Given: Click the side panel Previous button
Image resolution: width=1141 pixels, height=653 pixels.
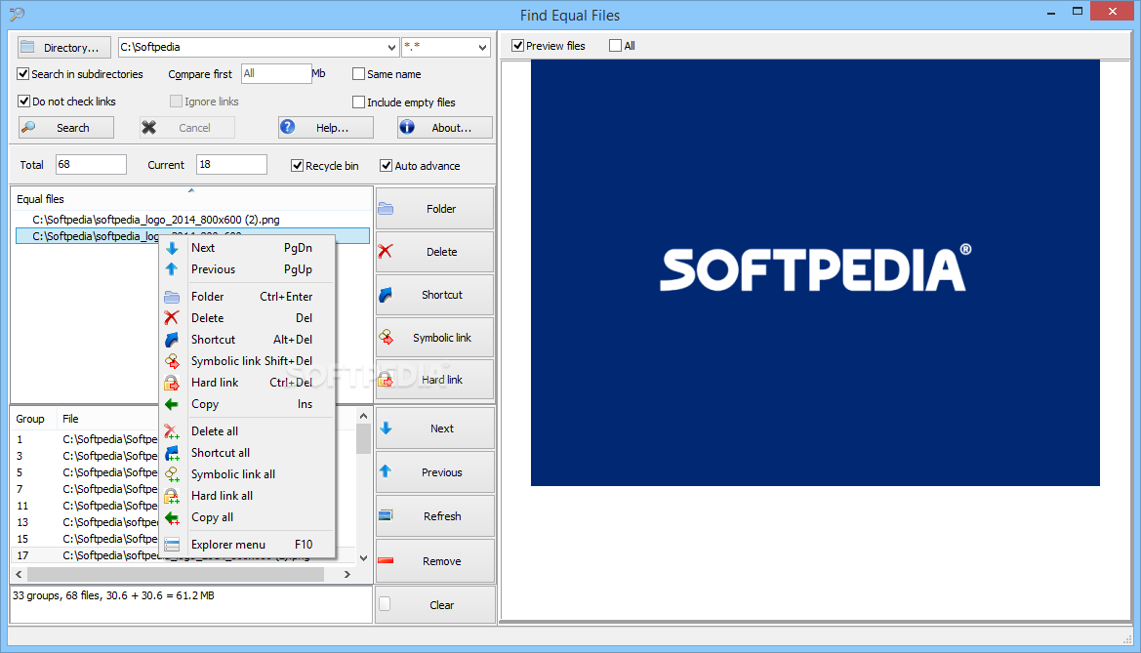Looking at the screenshot, I should coord(435,472).
